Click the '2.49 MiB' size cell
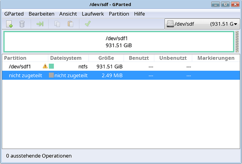This screenshot has width=242, height=164. [112, 76]
